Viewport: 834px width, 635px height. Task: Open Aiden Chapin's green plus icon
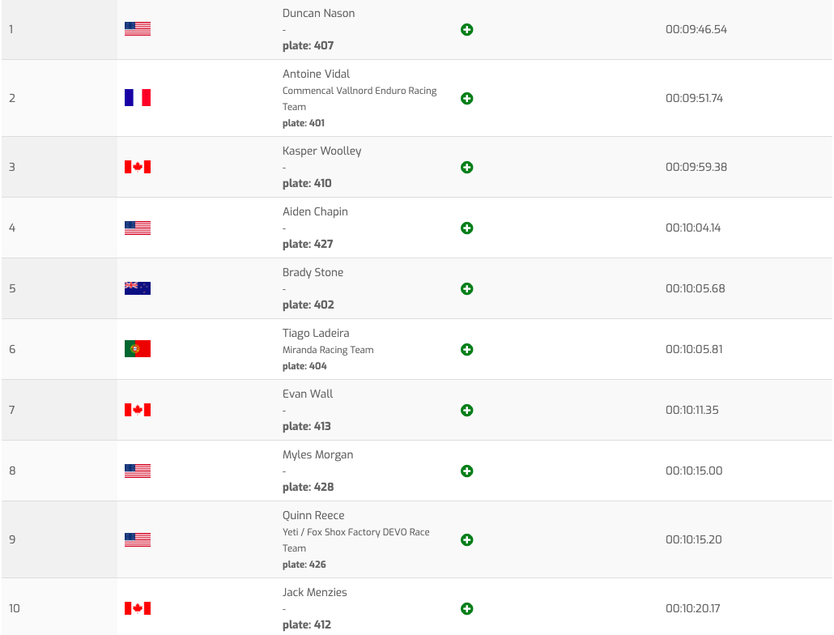(x=466, y=228)
